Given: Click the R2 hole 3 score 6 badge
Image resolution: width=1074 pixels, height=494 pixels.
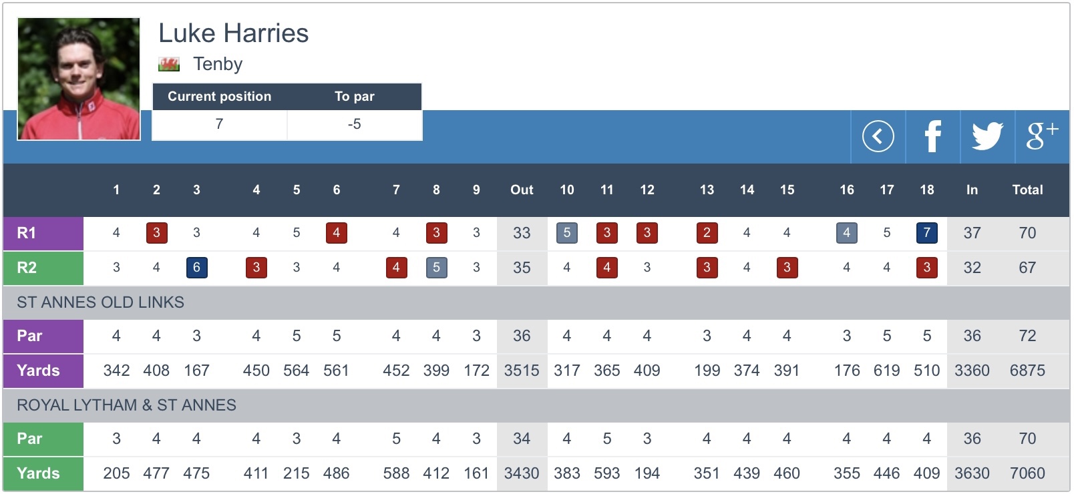Looking at the screenshot, I should tap(196, 268).
